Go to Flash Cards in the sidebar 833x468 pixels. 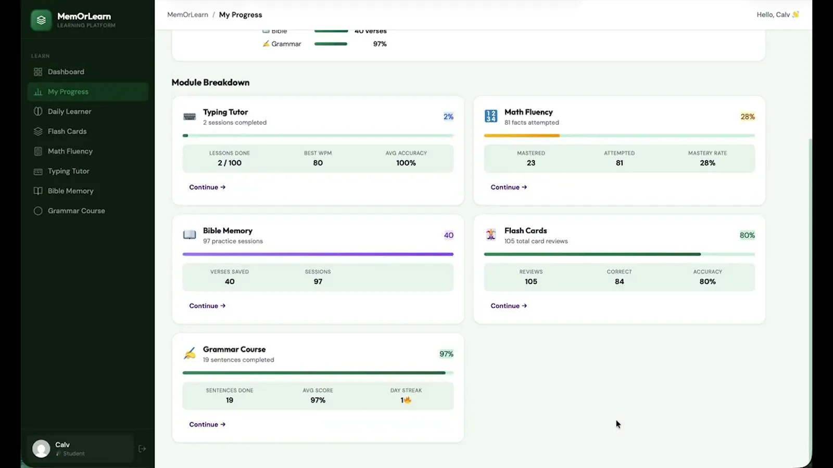[x=88, y=131]
